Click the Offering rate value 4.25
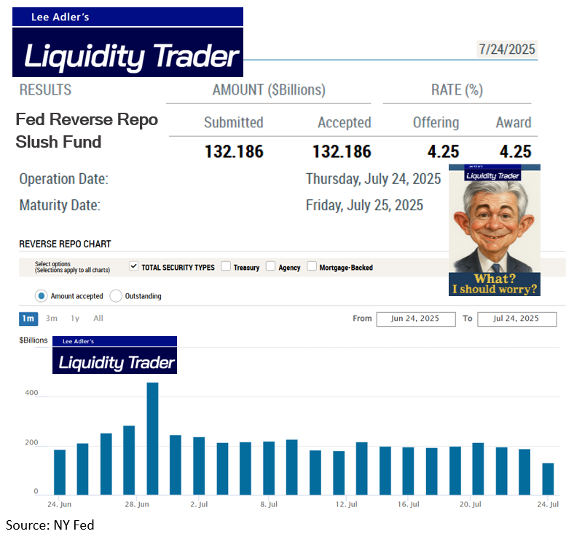Screen dimensions: 566x542 444,151
